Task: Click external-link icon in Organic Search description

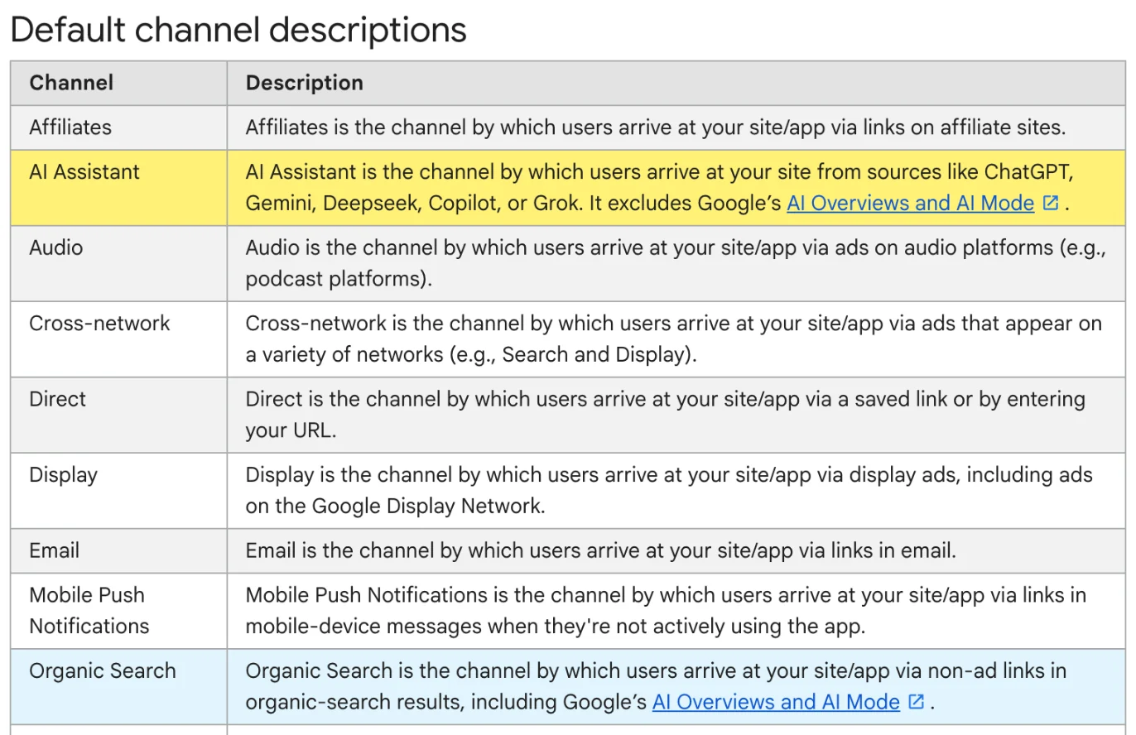Action: (916, 702)
